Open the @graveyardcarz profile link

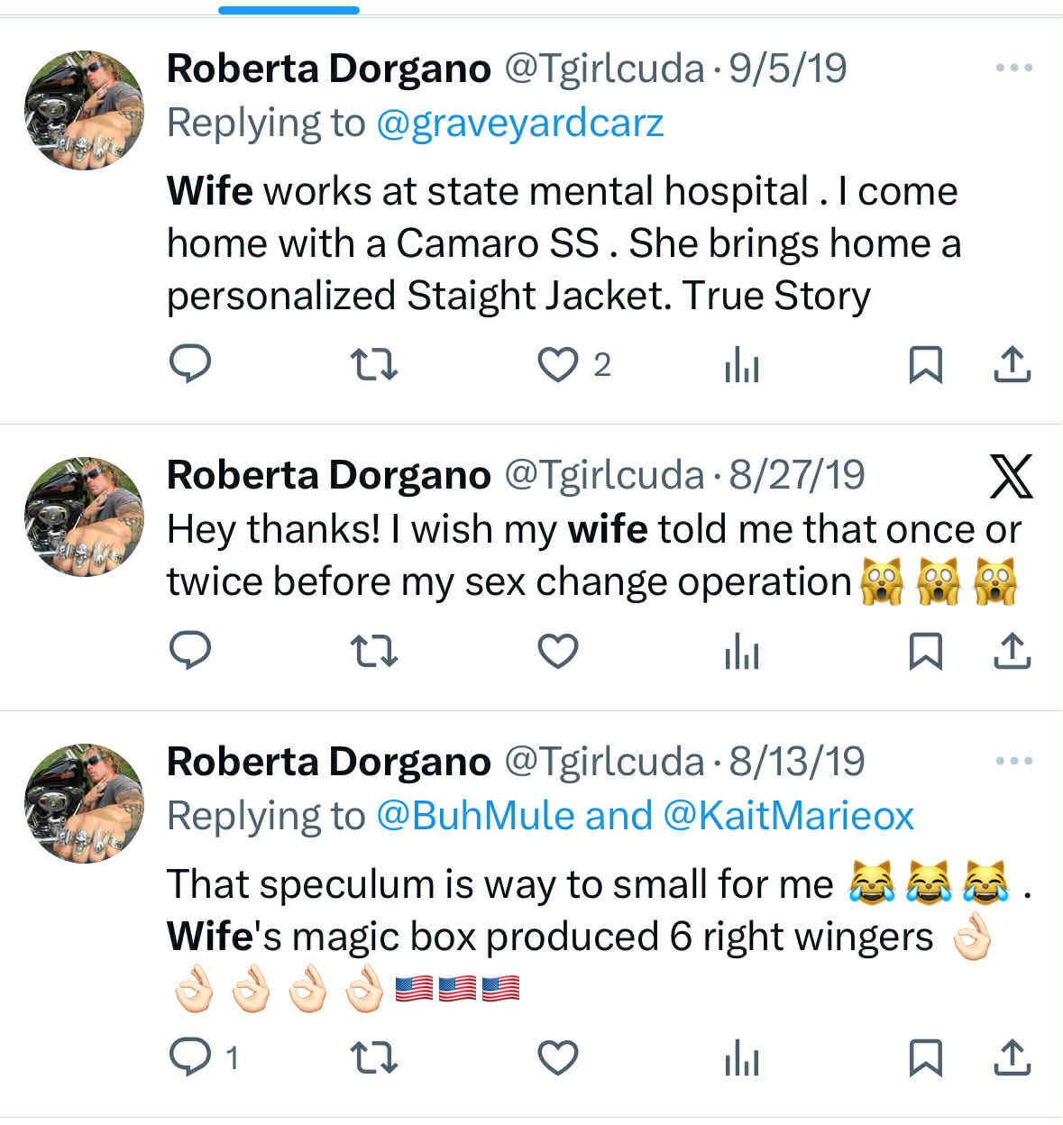[519, 123]
